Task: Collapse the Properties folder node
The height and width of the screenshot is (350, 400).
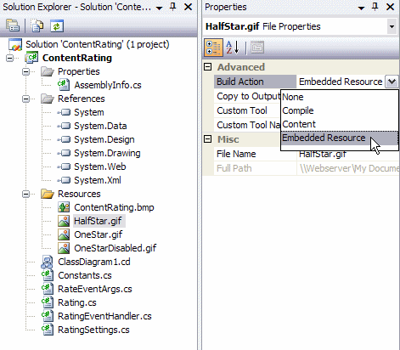Action: [25, 71]
